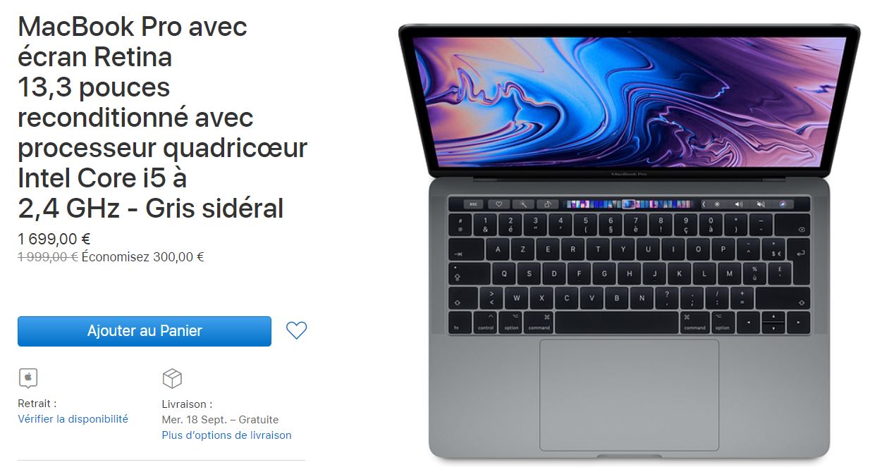
Task: Add the MacBook to favorites with the heart icon
Action: pos(297,330)
